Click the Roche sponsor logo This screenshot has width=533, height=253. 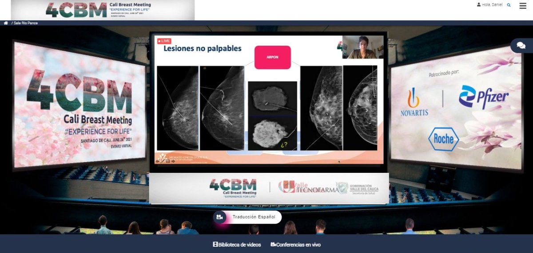444,139
